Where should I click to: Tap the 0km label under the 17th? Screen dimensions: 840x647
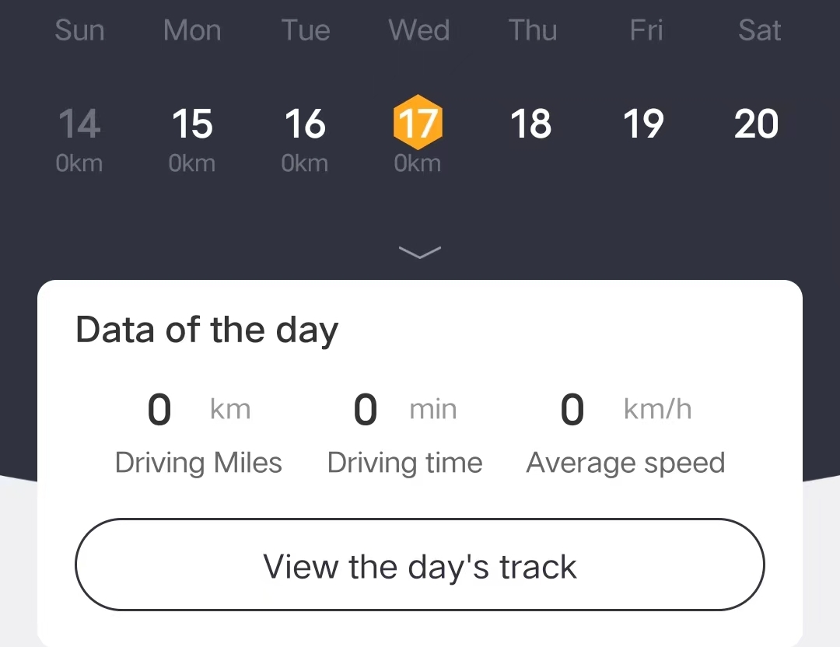coord(418,164)
